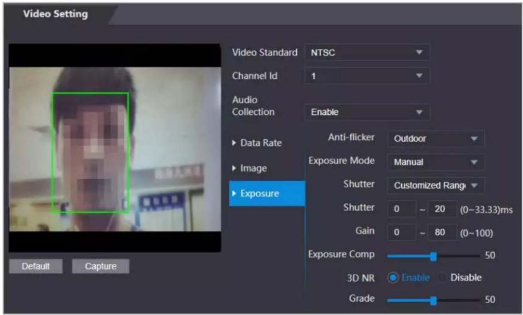Image resolution: width=523 pixels, height=315 pixels.
Task: Switch to the Video Setting tab
Action: [x=56, y=14]
